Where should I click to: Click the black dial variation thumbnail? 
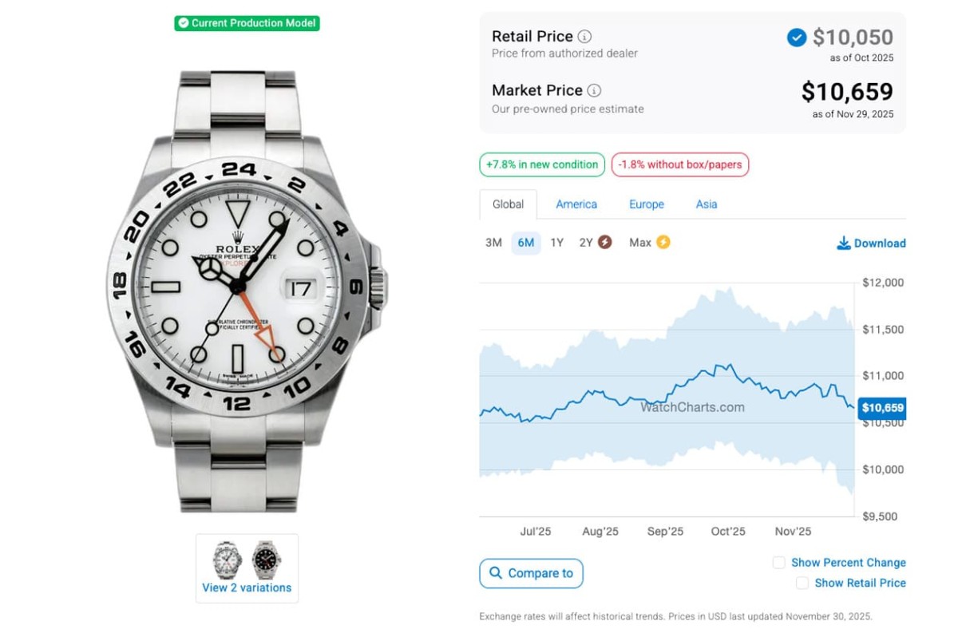(x=267, y=560)
